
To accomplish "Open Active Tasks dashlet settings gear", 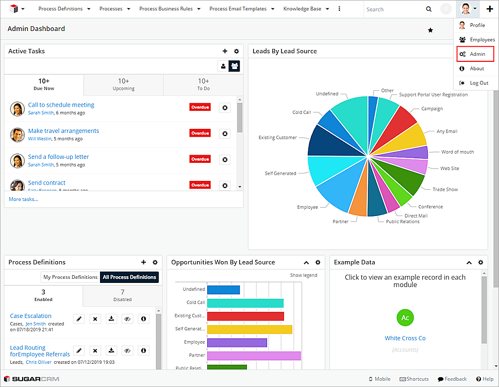I will [237, 51].
